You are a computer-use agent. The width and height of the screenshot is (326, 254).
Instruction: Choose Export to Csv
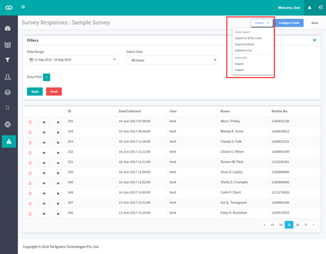click(243, 50)
